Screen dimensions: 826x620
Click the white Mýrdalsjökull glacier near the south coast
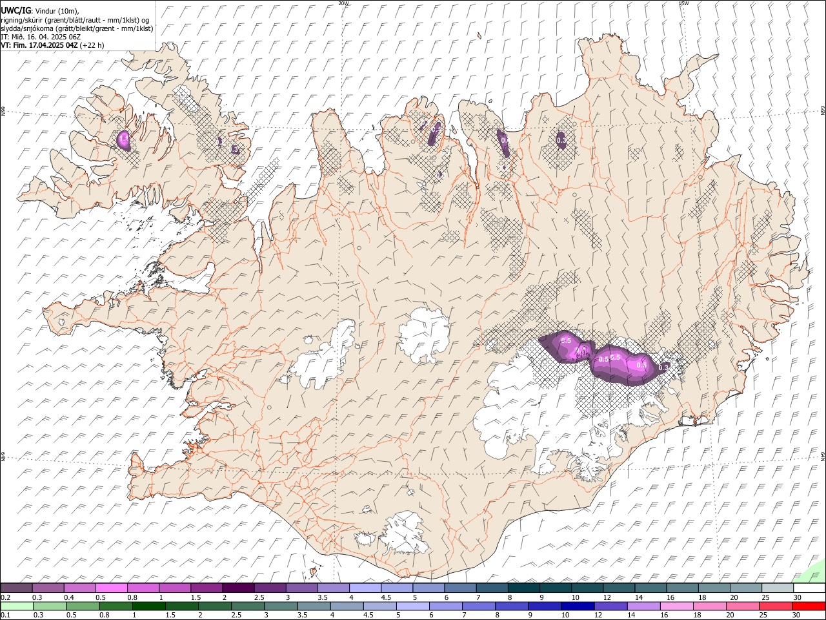[405, 533]
